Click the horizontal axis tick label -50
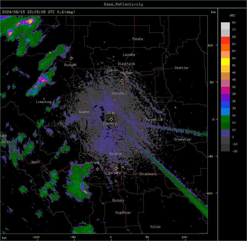The image size is (247, 241). tap(73, 237)
